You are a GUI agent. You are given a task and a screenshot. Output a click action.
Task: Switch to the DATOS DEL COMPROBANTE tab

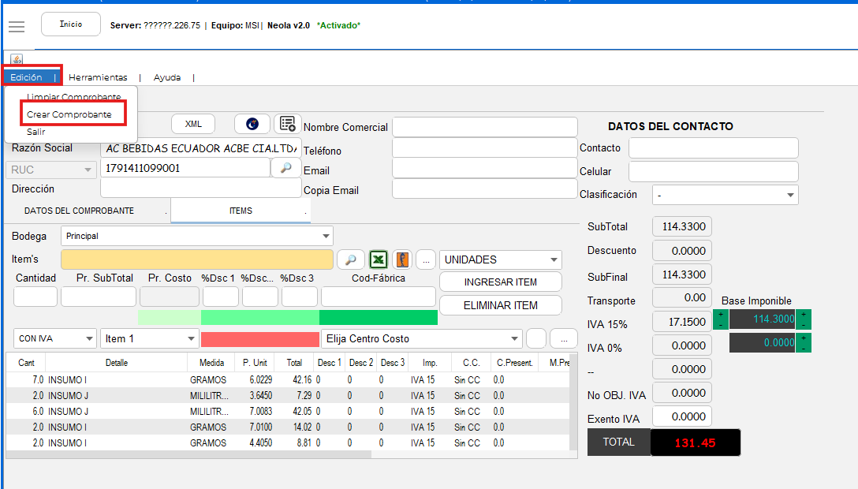coord(79,211)
